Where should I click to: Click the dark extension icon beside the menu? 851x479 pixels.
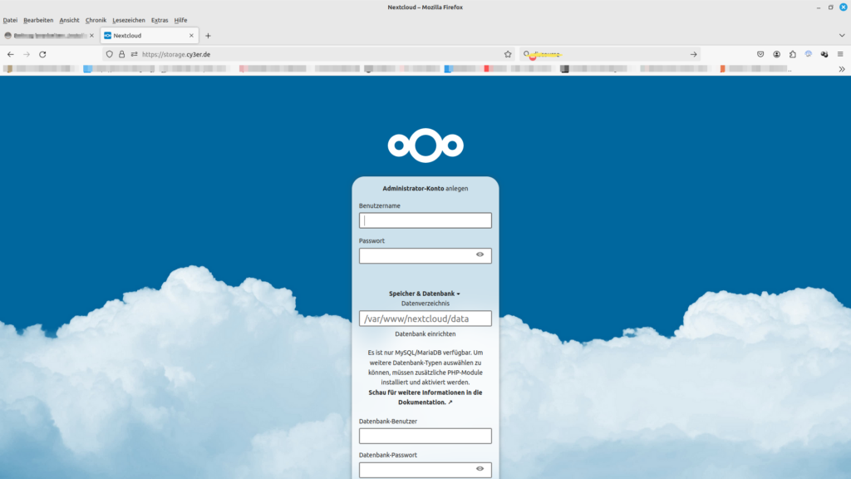824,54
